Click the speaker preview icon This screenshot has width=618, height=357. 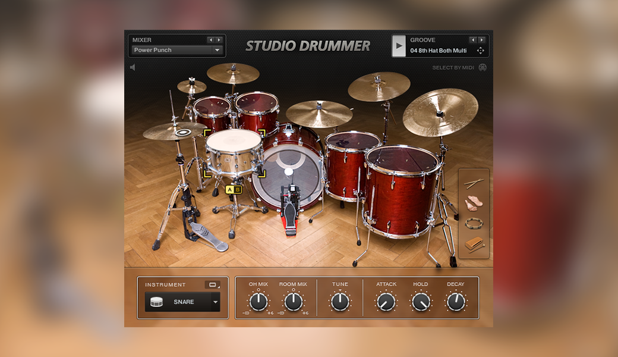click(x=133, y=67)
